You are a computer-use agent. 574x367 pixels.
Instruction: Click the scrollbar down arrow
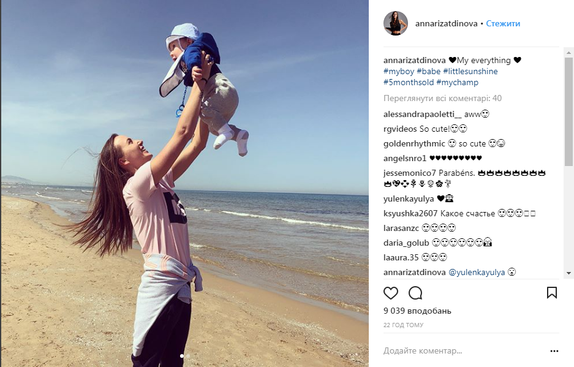coord(568,273)
